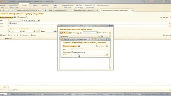Click the Комментарий field at bottom

(90, 87)
